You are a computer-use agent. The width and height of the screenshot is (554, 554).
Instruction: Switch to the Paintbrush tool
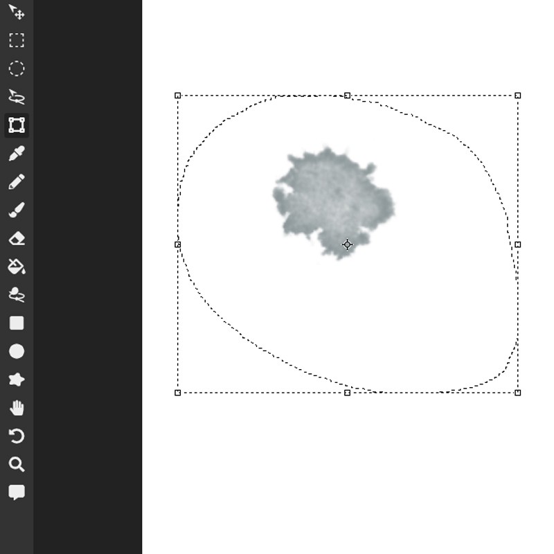(x=17, y=210)
